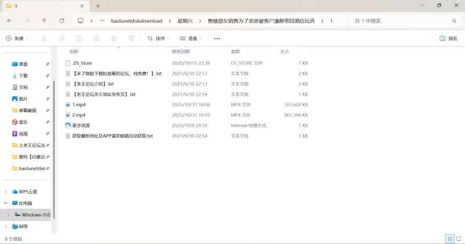Select file 获取最新地址及APP请发邮箱自动获取.txt
The height and width of the screenshot is (244, 465).
click(x=112, y=136)
